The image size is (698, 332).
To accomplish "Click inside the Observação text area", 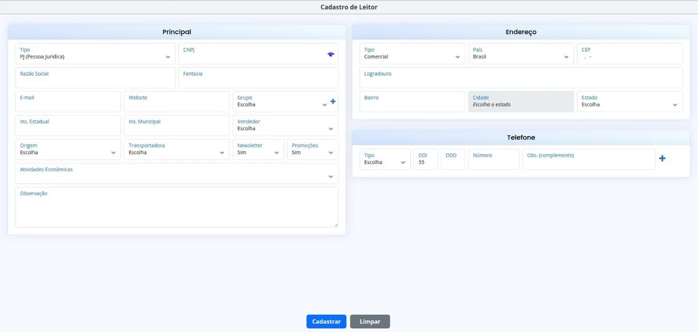I will point(176,207).
